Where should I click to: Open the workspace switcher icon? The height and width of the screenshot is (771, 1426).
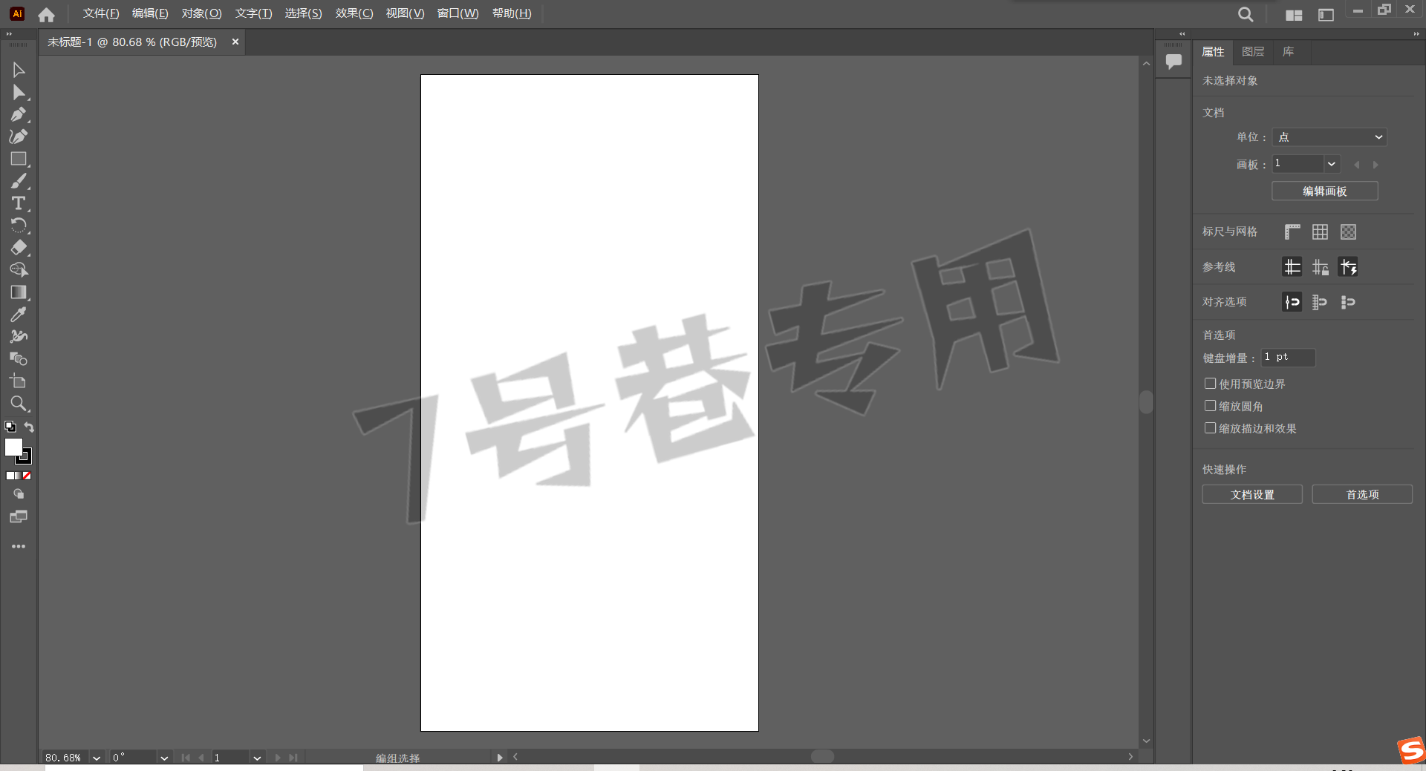coord(1326,15)
